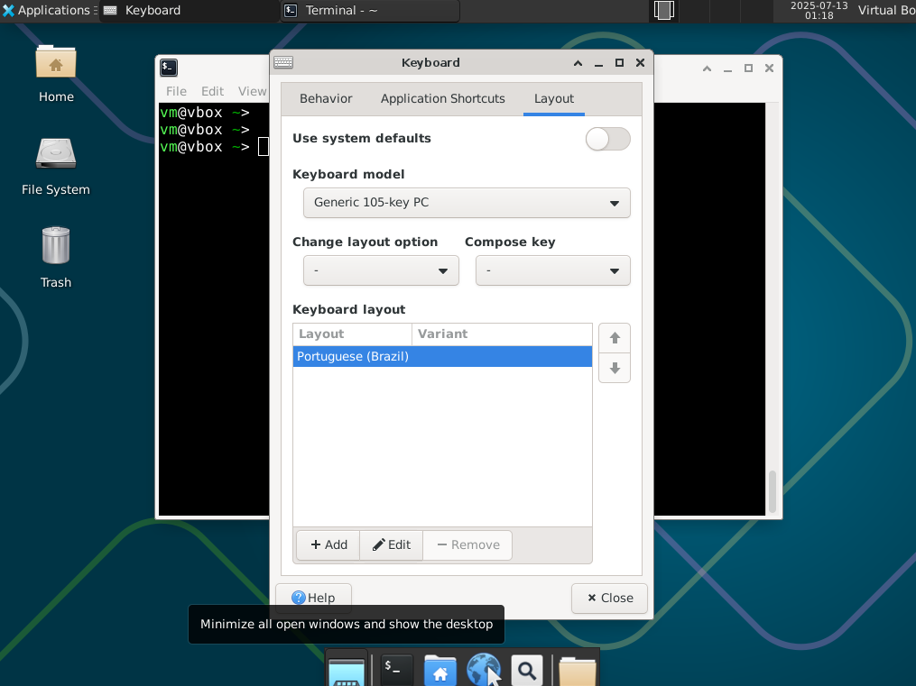Open Application Finder magnifier icon in dock

pos(527,670)
